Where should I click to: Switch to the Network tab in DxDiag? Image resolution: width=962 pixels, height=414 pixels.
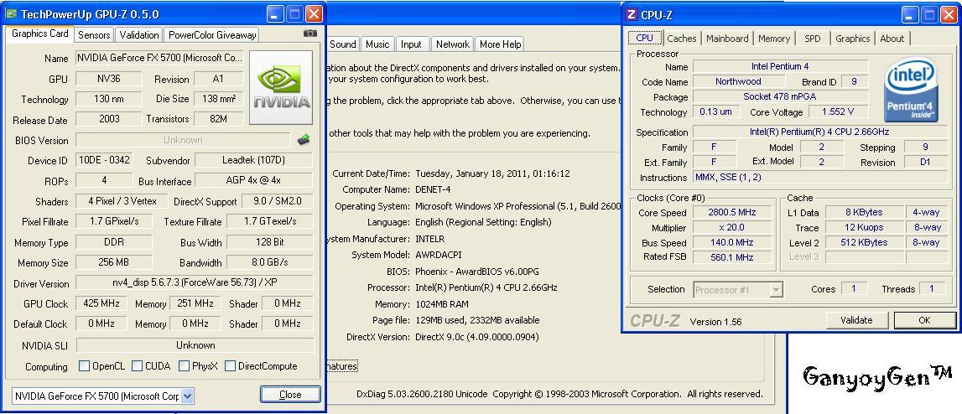click(453, 44)
